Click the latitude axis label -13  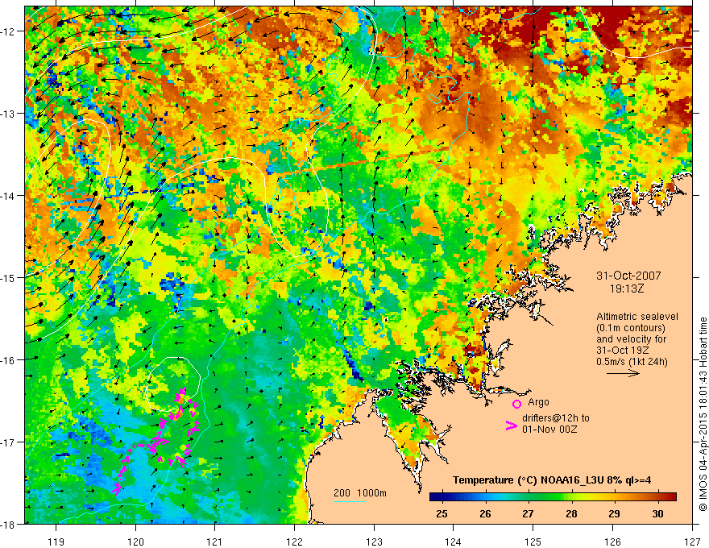pos(9,114)
